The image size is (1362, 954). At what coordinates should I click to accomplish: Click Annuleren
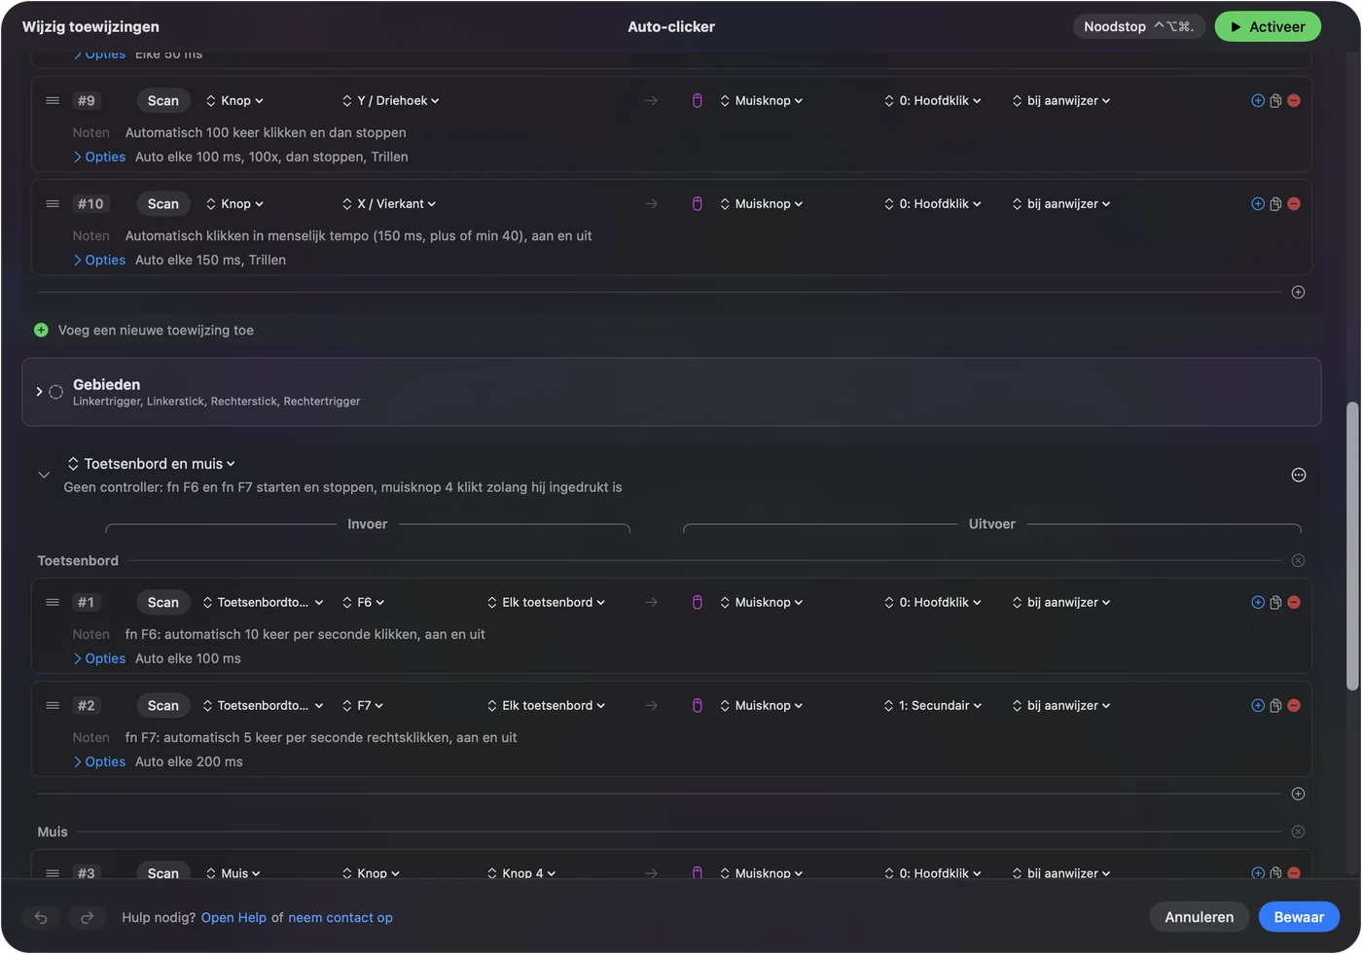[x=1199, y=918]
